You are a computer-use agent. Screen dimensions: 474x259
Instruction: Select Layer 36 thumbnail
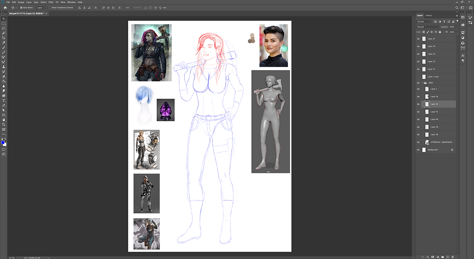427,96
